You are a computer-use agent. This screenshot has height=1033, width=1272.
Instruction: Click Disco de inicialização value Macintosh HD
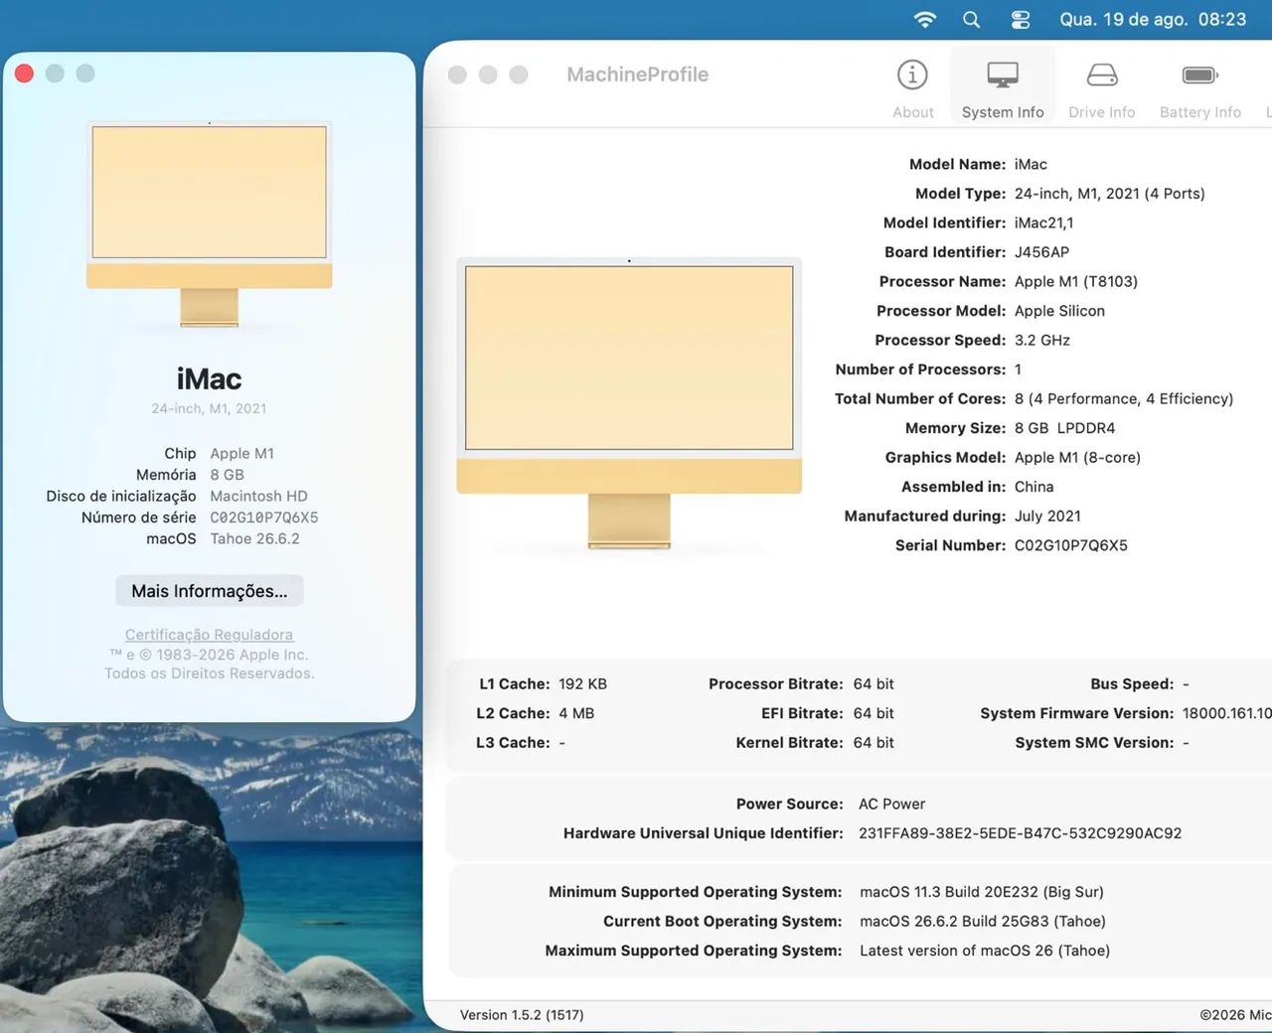tap(258, 496)
